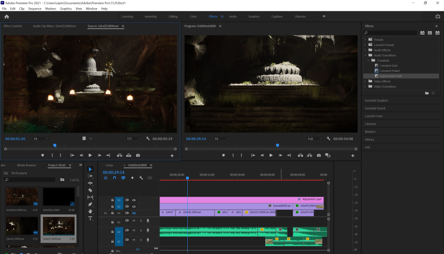Image resolution: width=444 pixels, height=254 pixels.
Task: Open Button Editor plus in Source monitor
Action: (x=172, y=156)
